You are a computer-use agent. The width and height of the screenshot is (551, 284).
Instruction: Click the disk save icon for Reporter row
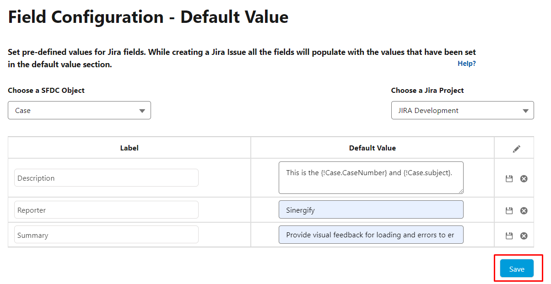(509, 210)
